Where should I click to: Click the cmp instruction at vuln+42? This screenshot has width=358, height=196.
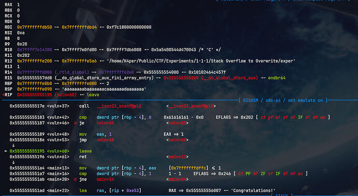[83, 117]
